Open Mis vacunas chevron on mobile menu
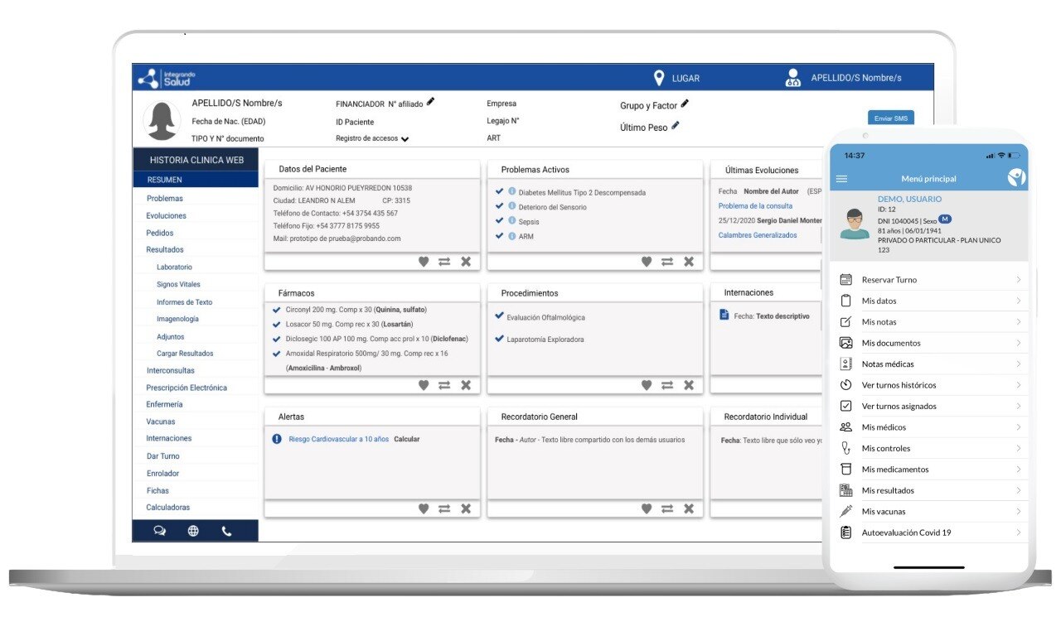The image size is (1061, 636). click(x=1018, y=512)
